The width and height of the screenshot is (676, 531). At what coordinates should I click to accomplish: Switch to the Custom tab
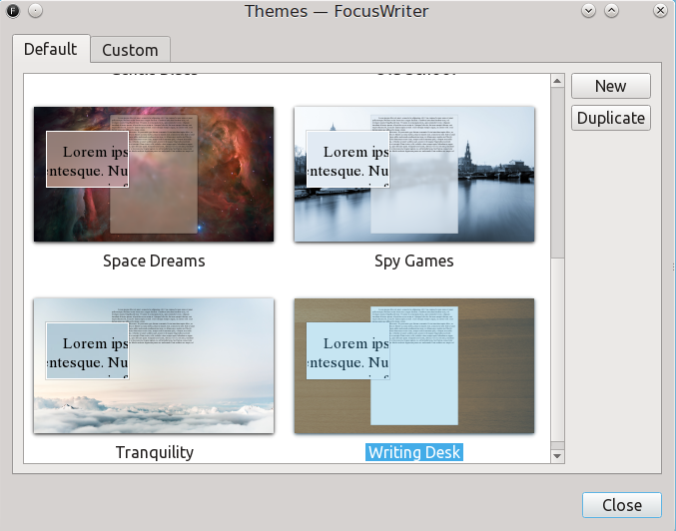click(130, 50)
